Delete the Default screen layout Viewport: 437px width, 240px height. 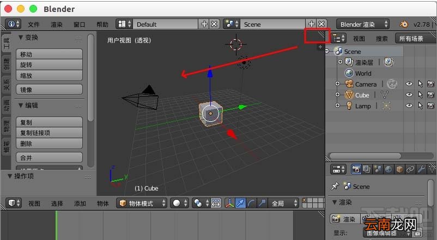[214, 24]
